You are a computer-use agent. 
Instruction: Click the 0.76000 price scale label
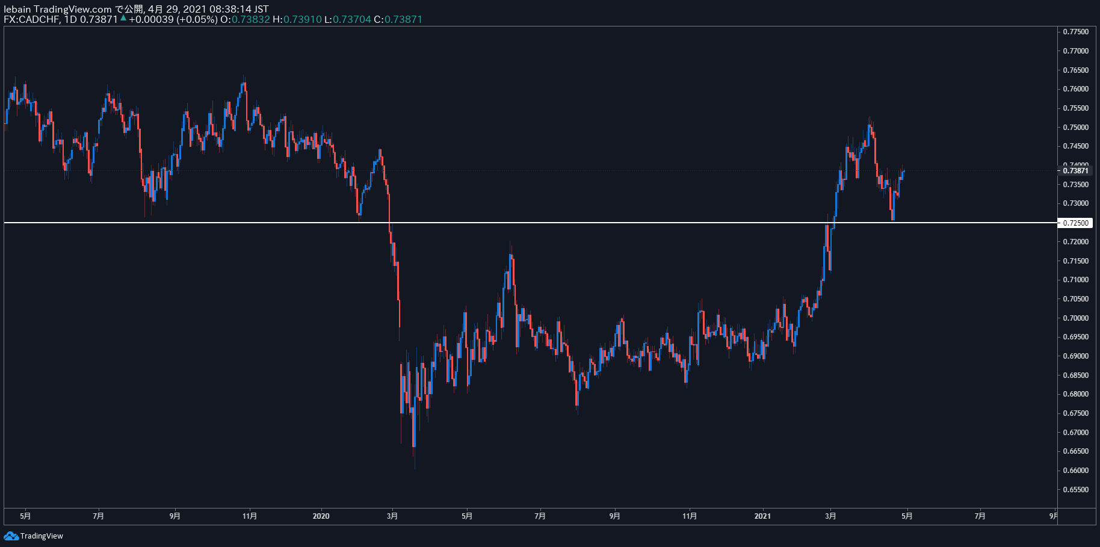(x=1075, y=89)
